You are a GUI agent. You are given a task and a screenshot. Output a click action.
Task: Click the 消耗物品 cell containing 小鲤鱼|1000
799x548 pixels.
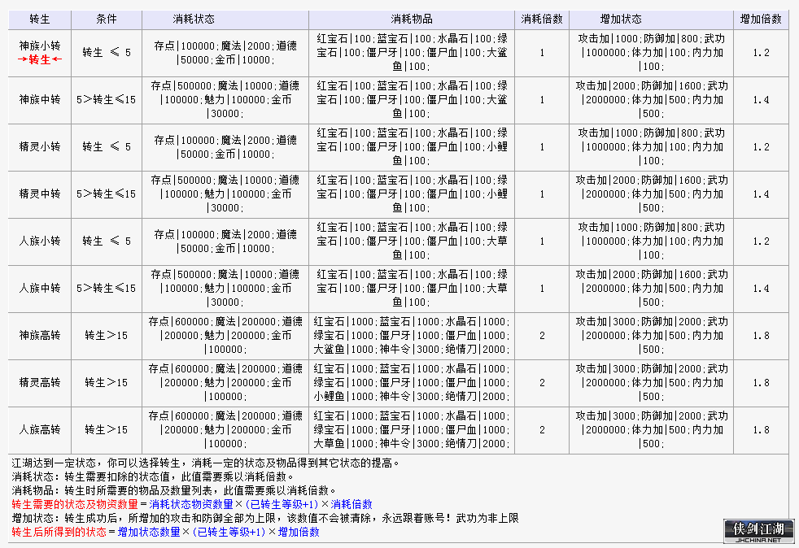click(x=412, y=382)
